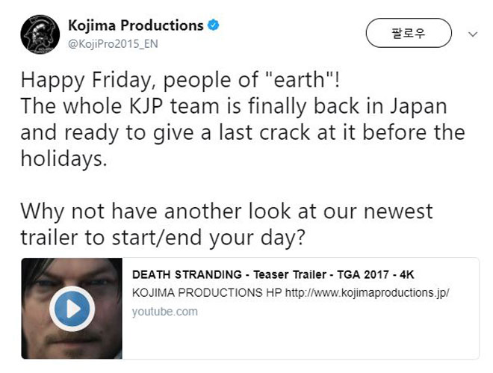The height and width of the screenshot is (373, 493).
Task: Click the 'and ready to give a last crack' line
Action: click(243, 133)
